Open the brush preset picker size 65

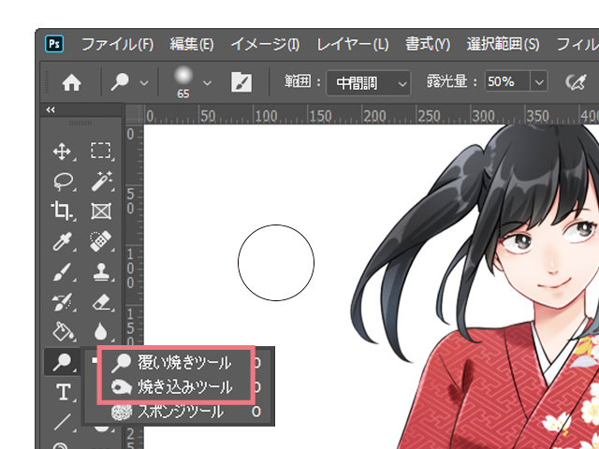pos(192,82)
